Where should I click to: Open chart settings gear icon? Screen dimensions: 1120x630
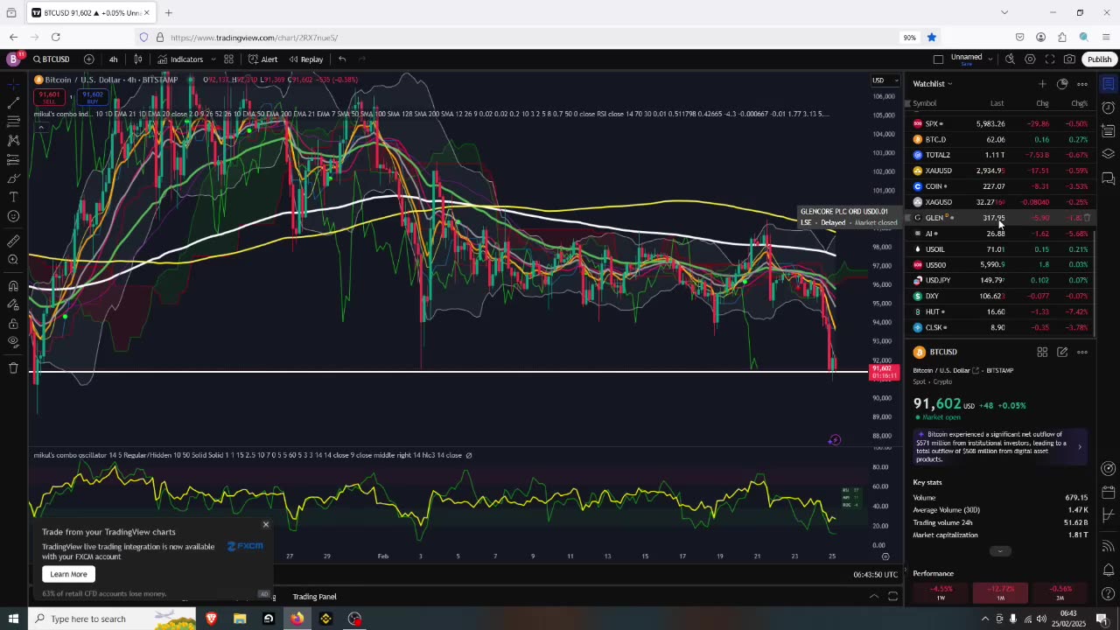[1030, 59]
